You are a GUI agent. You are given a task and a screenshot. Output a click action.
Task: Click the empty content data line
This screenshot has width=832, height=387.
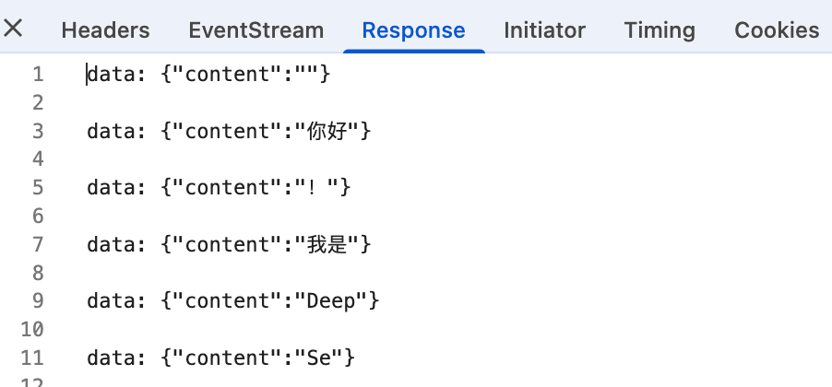click(208, 75)
